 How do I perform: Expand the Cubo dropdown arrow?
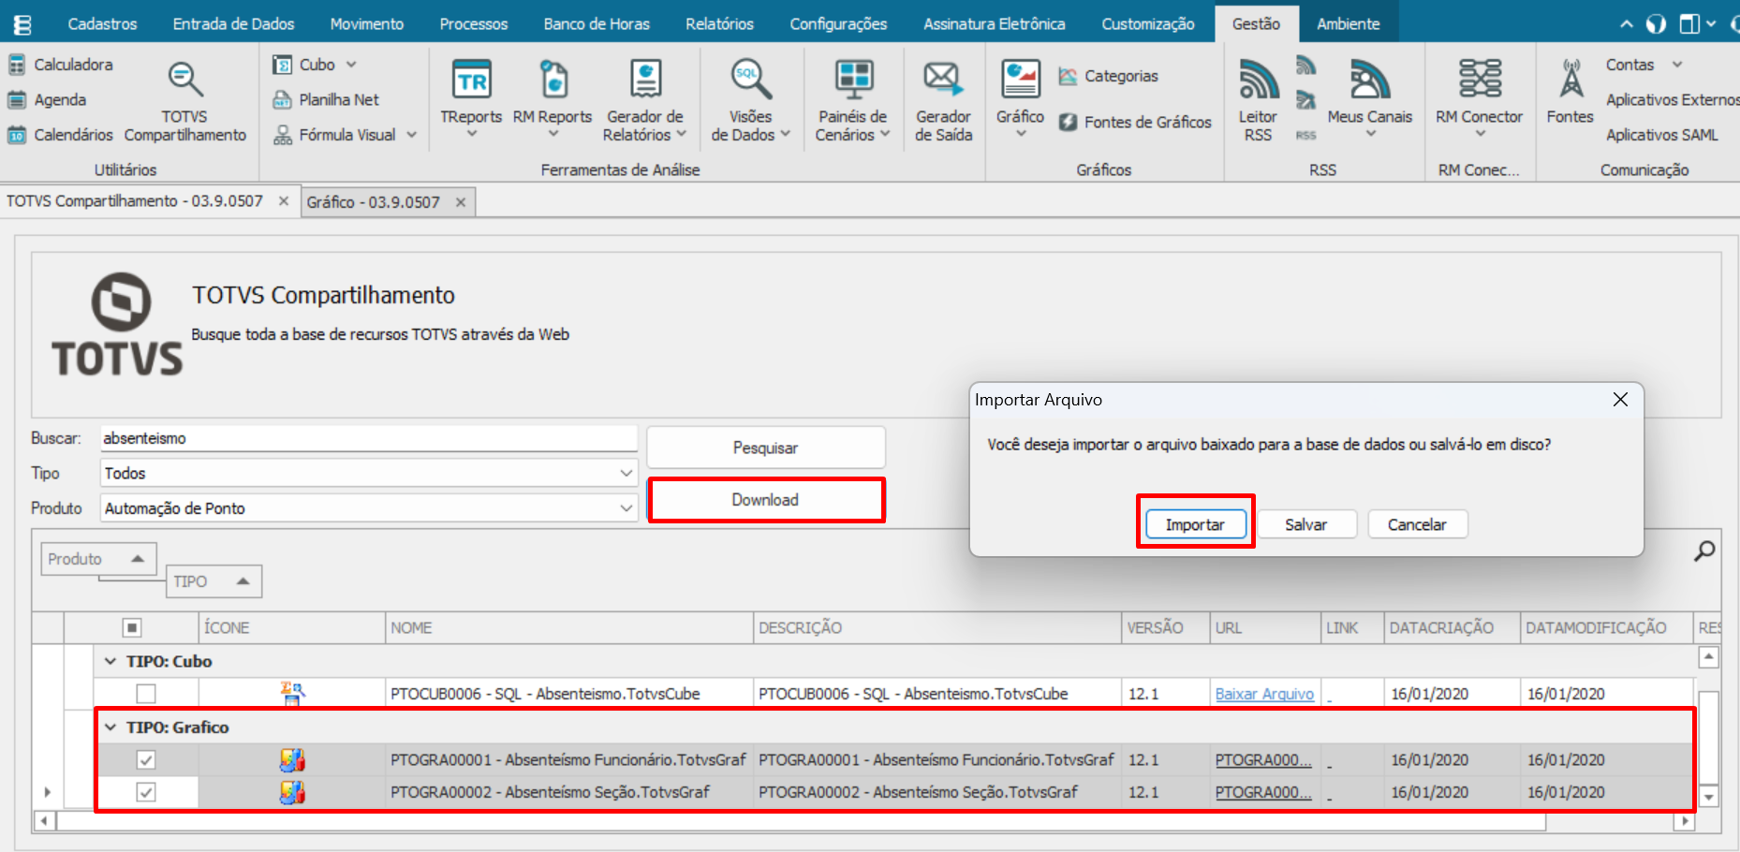(x=351, y=65)
